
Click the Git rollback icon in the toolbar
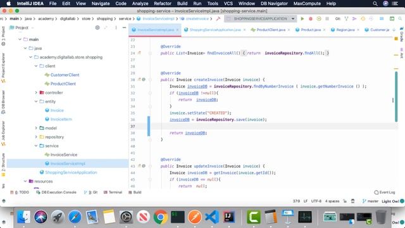(x=371, y=18)
